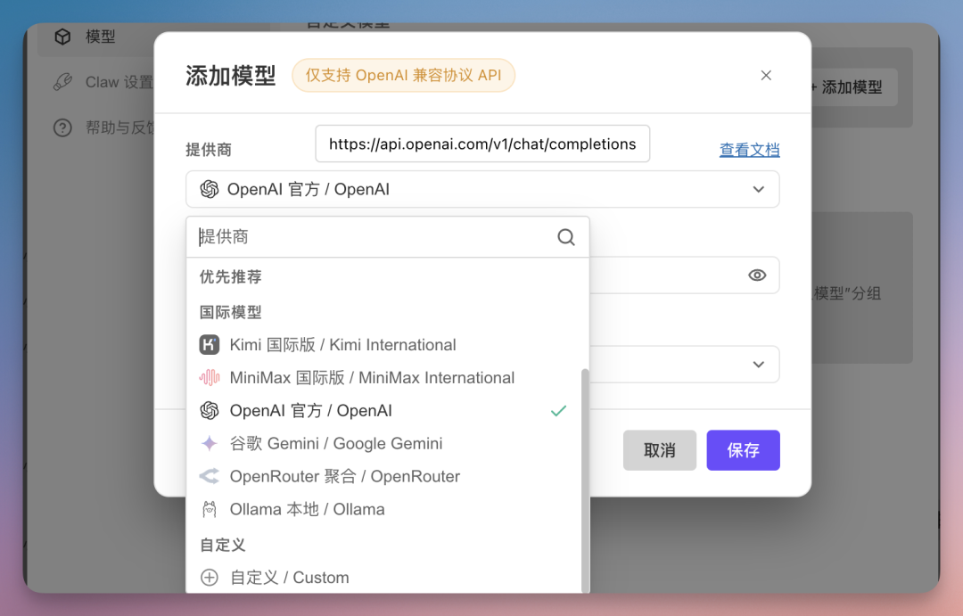Open the lower model group dropdown
This screenshot has height=616, width=963.
pos(759,364)
